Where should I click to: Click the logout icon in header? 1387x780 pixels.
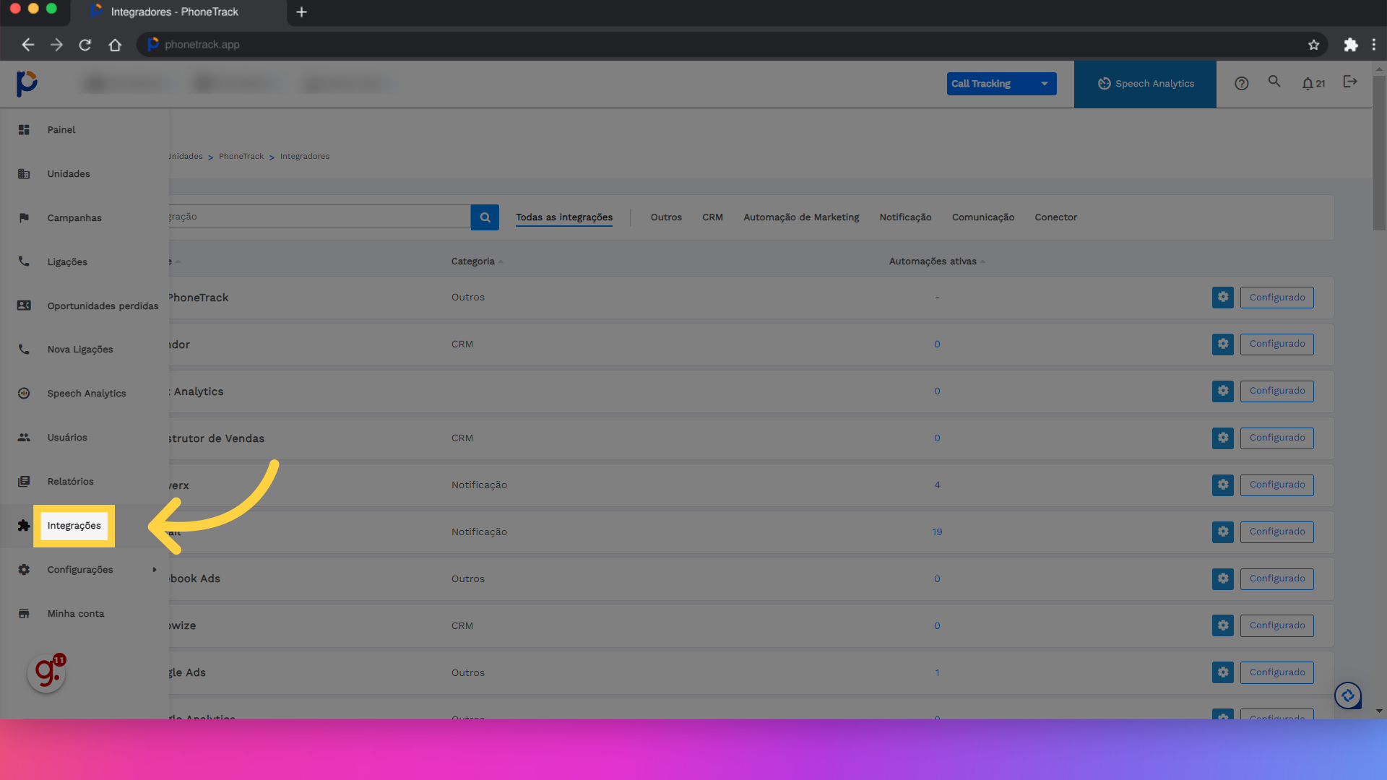[x=1350, y=82]
